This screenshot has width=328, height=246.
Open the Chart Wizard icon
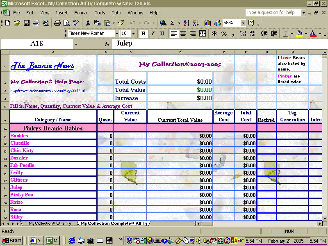pos(207,23)
